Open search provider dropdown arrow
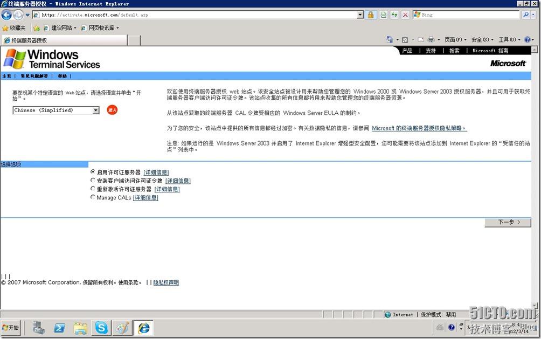 click(x=533, y=15)
